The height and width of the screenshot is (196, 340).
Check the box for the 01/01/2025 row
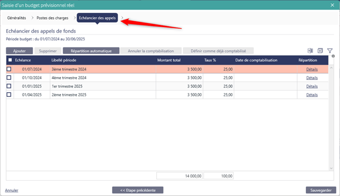click(x=9, y=86)
